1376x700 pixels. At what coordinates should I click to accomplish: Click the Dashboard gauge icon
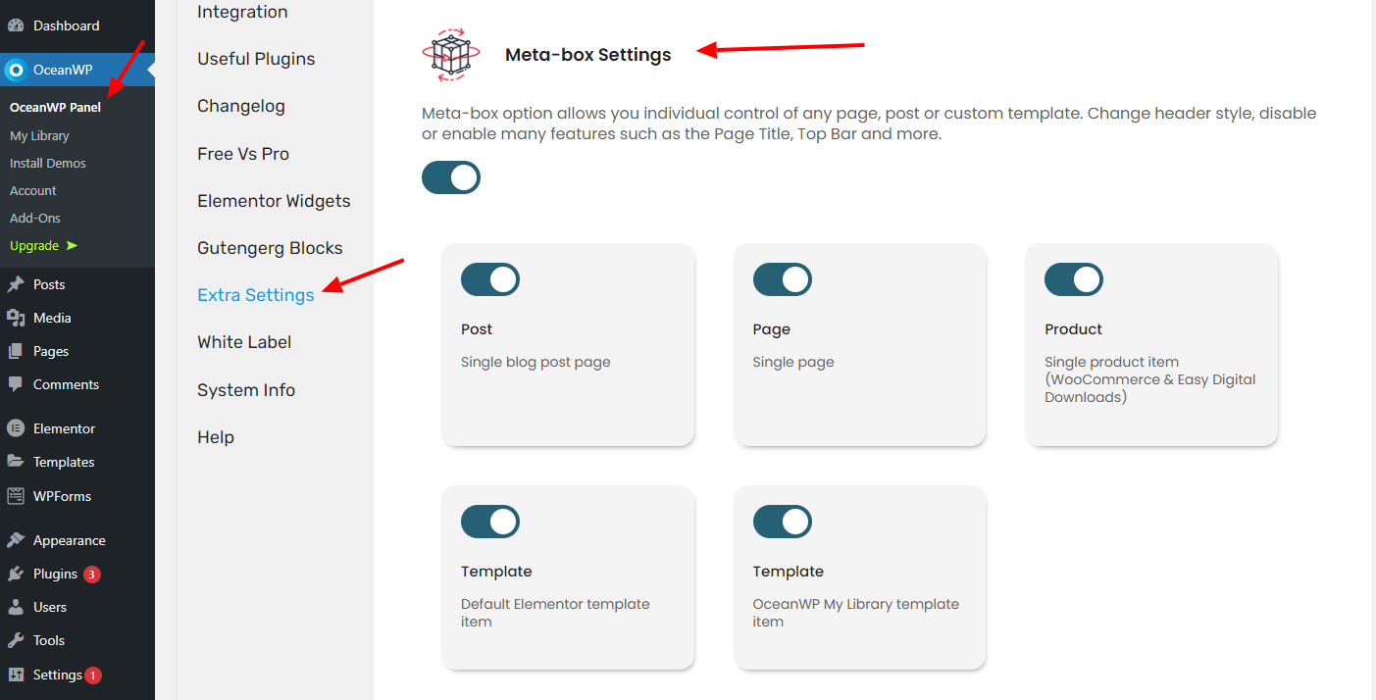pyautogui.click(x=16, y=25)
